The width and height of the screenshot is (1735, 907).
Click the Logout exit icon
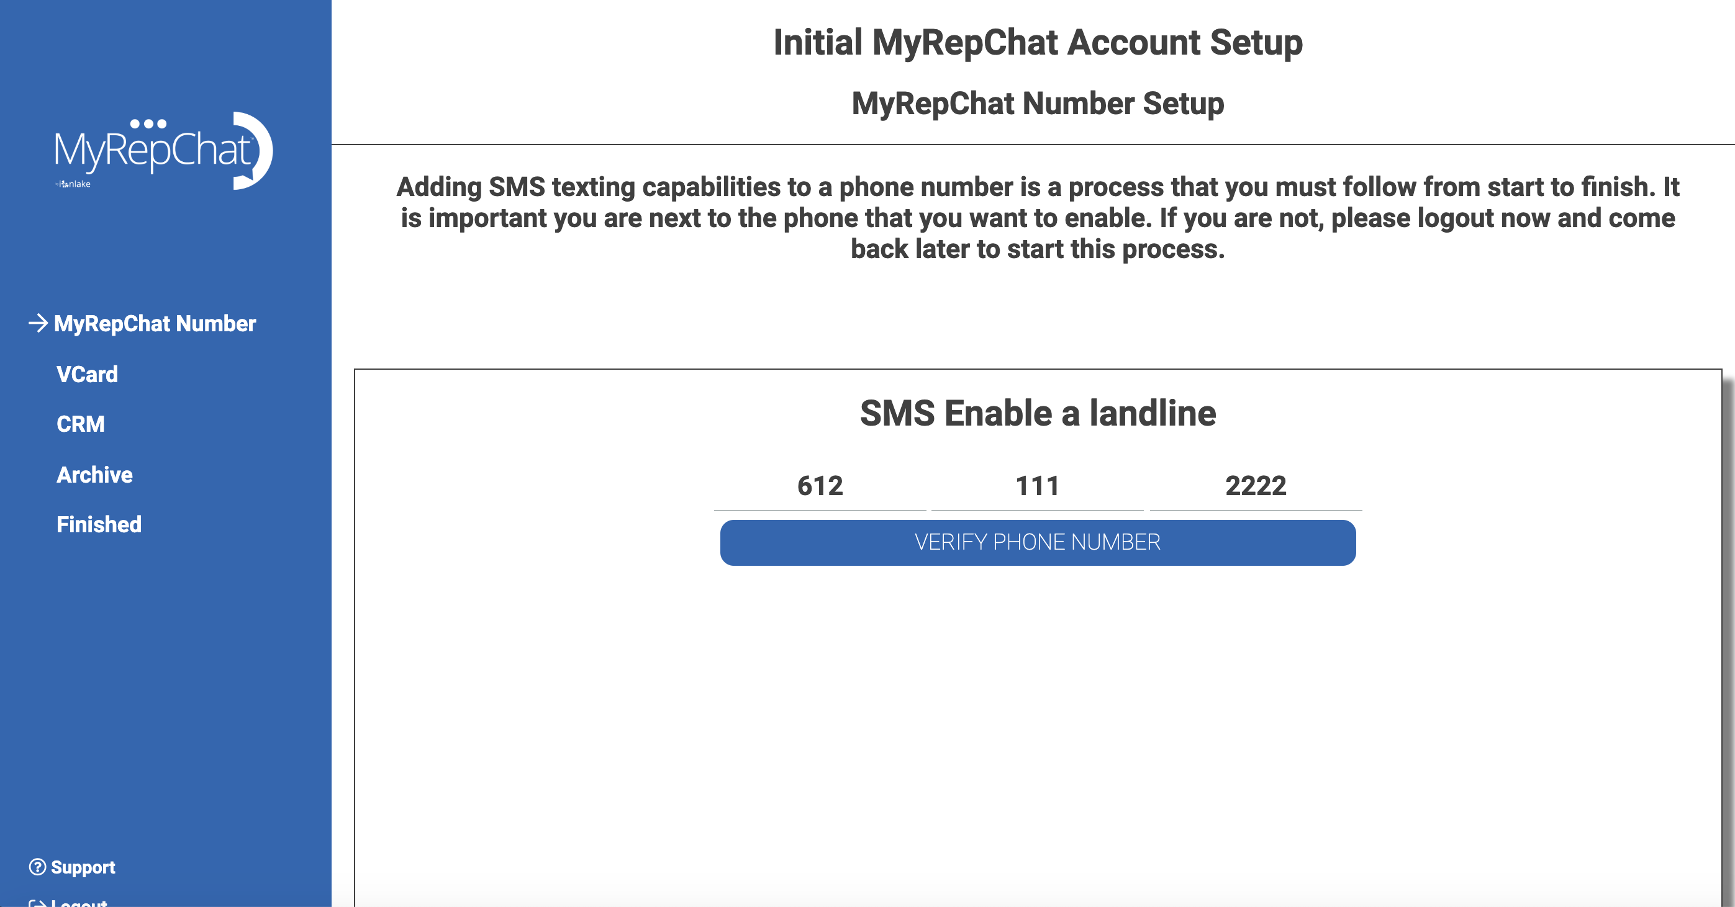tap(37, 902)
